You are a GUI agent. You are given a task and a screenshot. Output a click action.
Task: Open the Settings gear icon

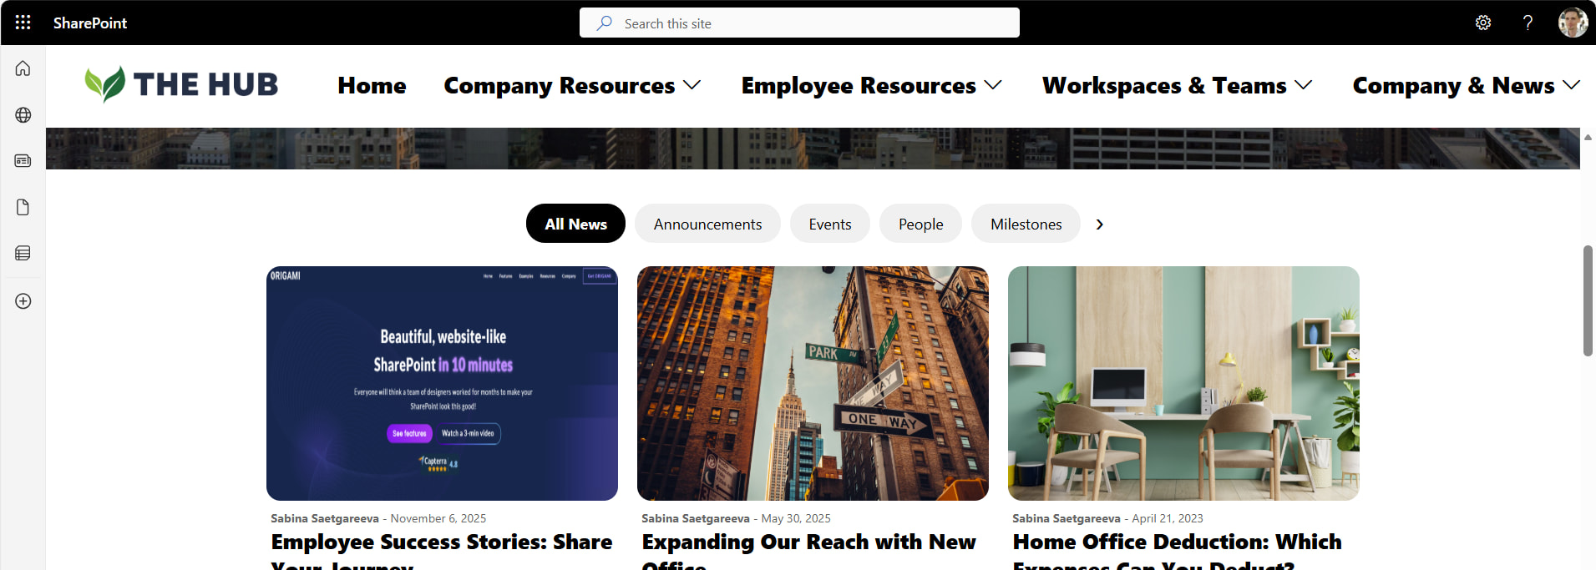tap(1483, 23)
